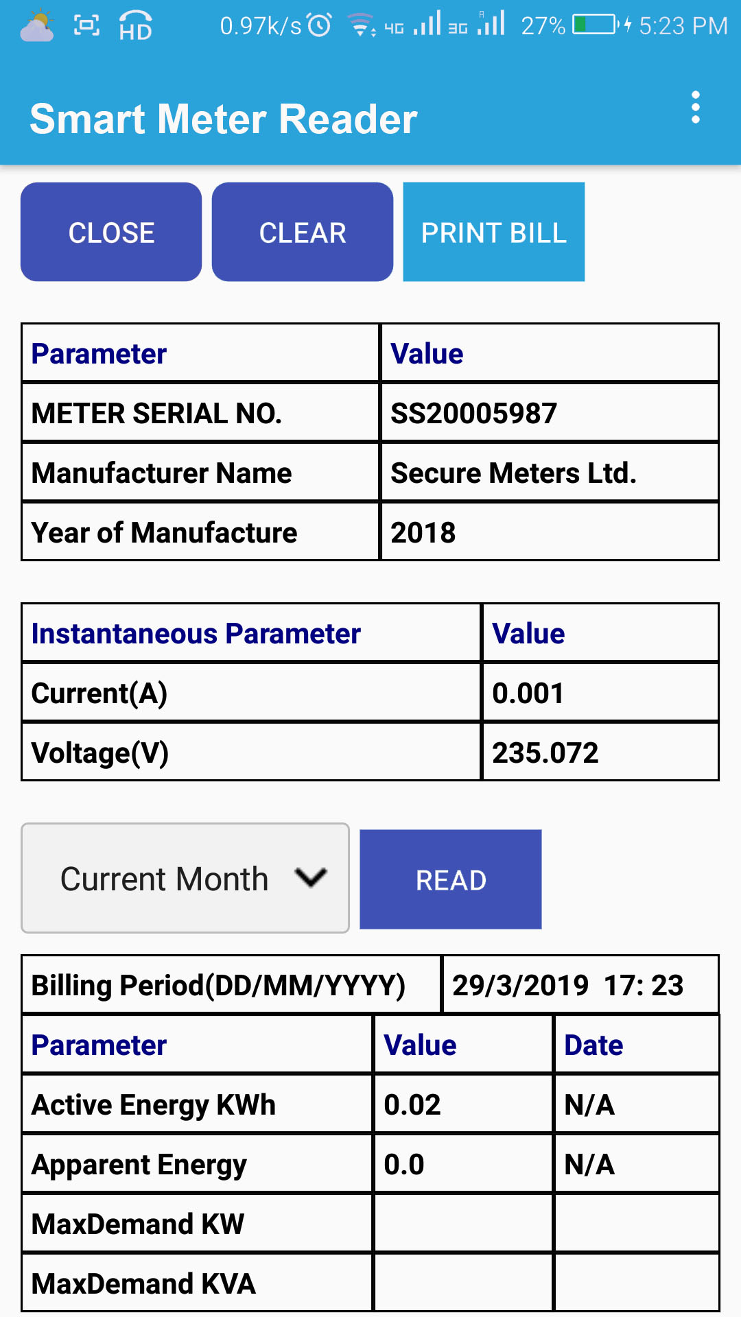The image size is (741, 1317).
Task: Click the dropdown chevron arrow
Action: (x=310, y=877)
